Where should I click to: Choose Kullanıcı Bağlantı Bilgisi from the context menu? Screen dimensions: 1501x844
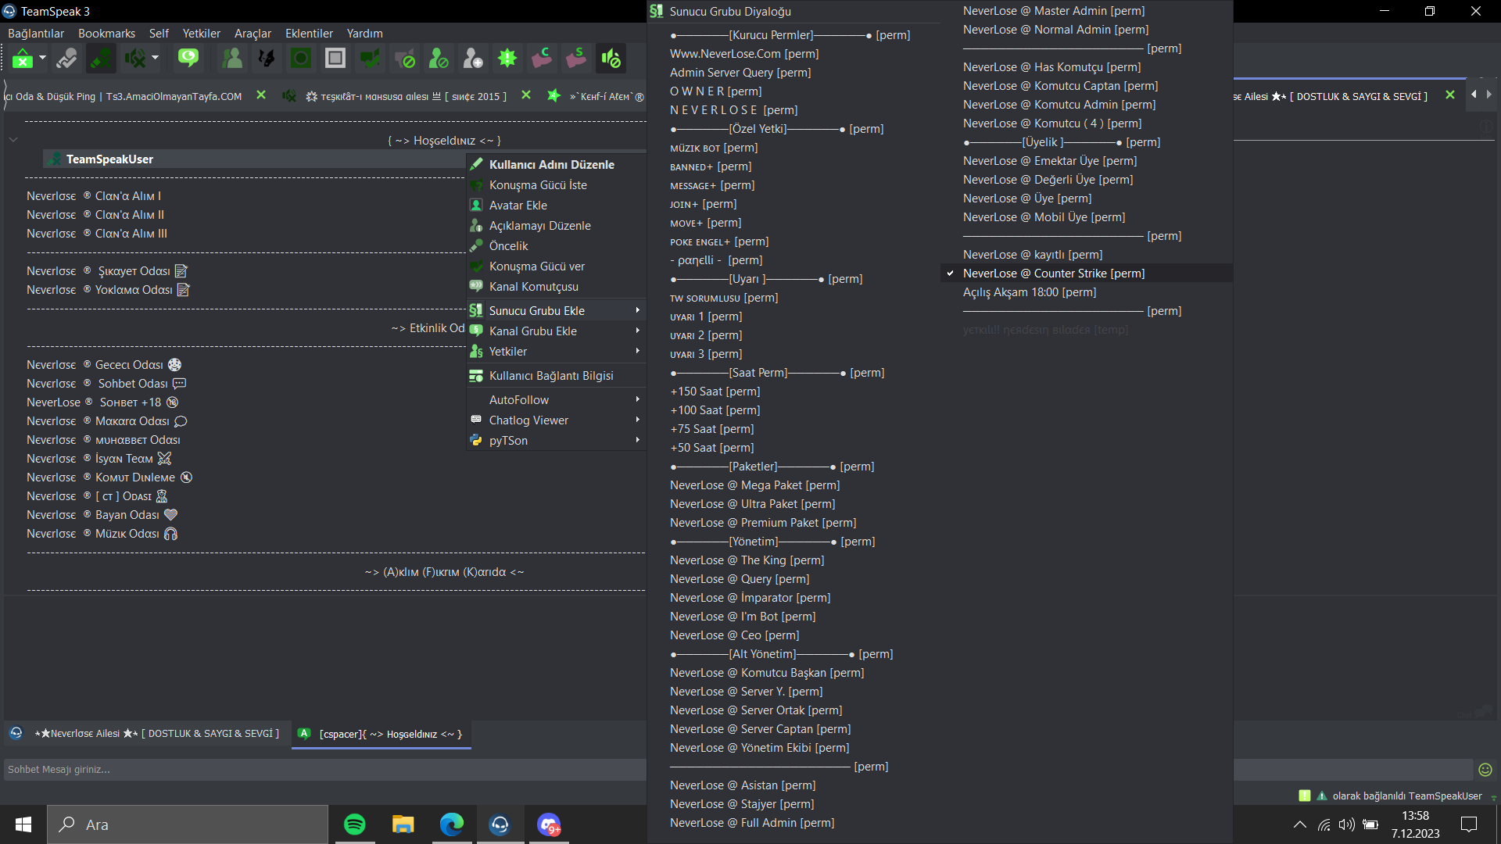point(557,376)
